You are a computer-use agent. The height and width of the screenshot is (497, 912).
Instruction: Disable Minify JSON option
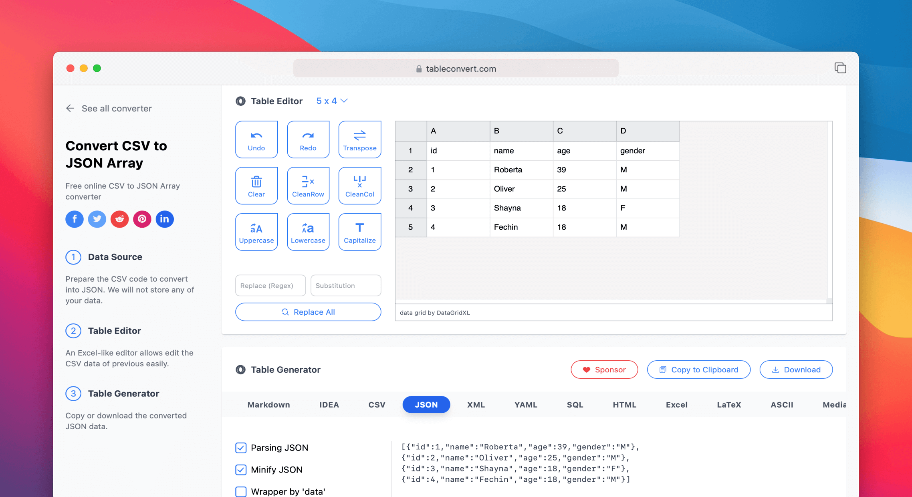coord(240,470)
